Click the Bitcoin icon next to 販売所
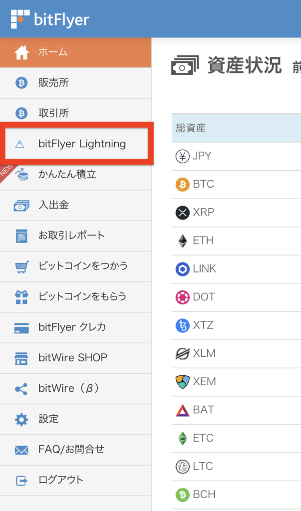 [21, 83]
